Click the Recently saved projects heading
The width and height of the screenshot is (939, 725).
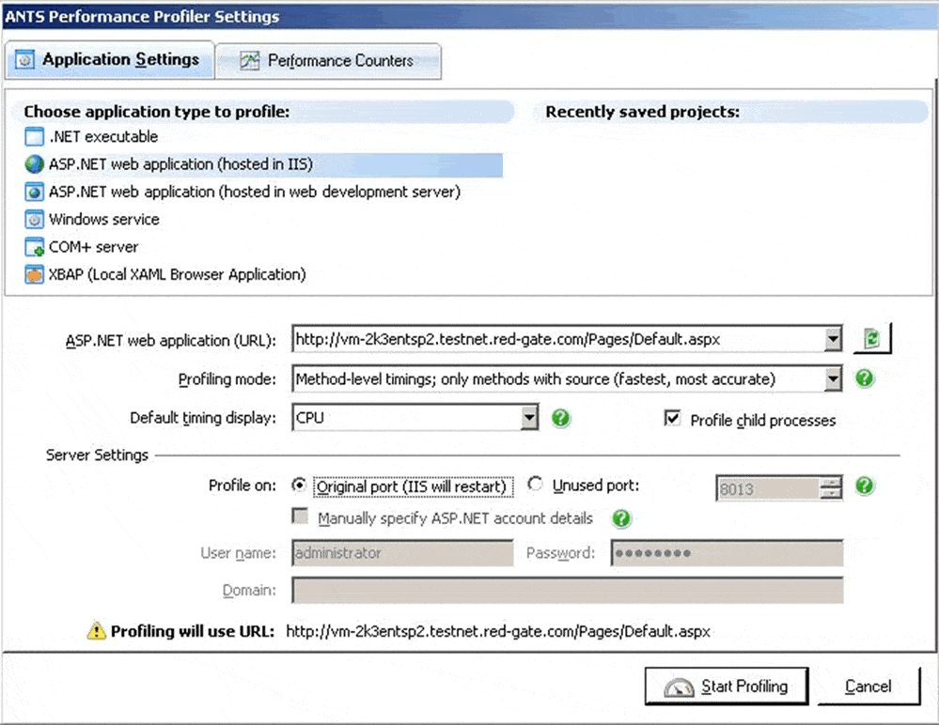[x=643, y=112]
